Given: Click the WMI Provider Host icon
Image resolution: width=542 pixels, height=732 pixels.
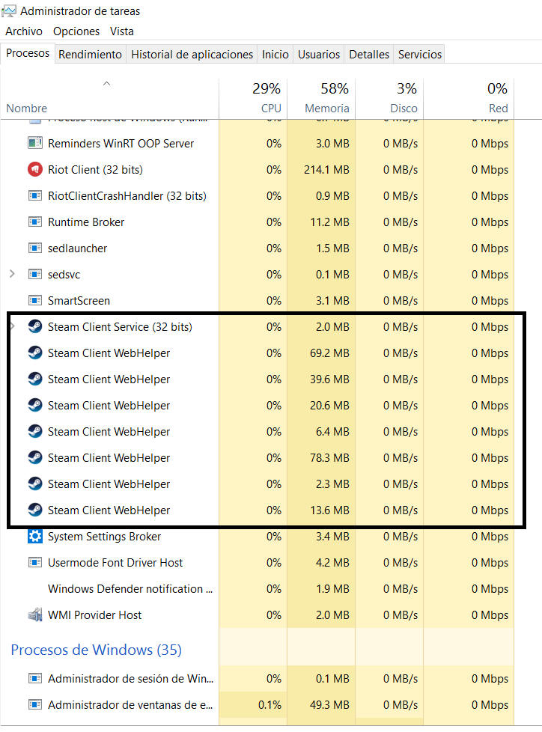Looking at the screenshot, I should pos(35,614).
